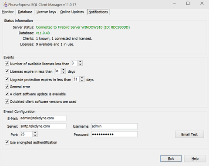Go to the License keys tab
Image resolution: width=209 pixels, height=166 pixels.
pos(46,12)
